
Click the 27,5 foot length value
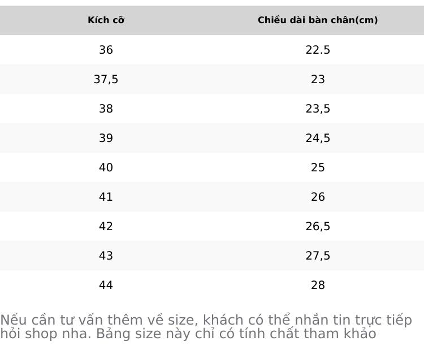(x=318, y=256)
